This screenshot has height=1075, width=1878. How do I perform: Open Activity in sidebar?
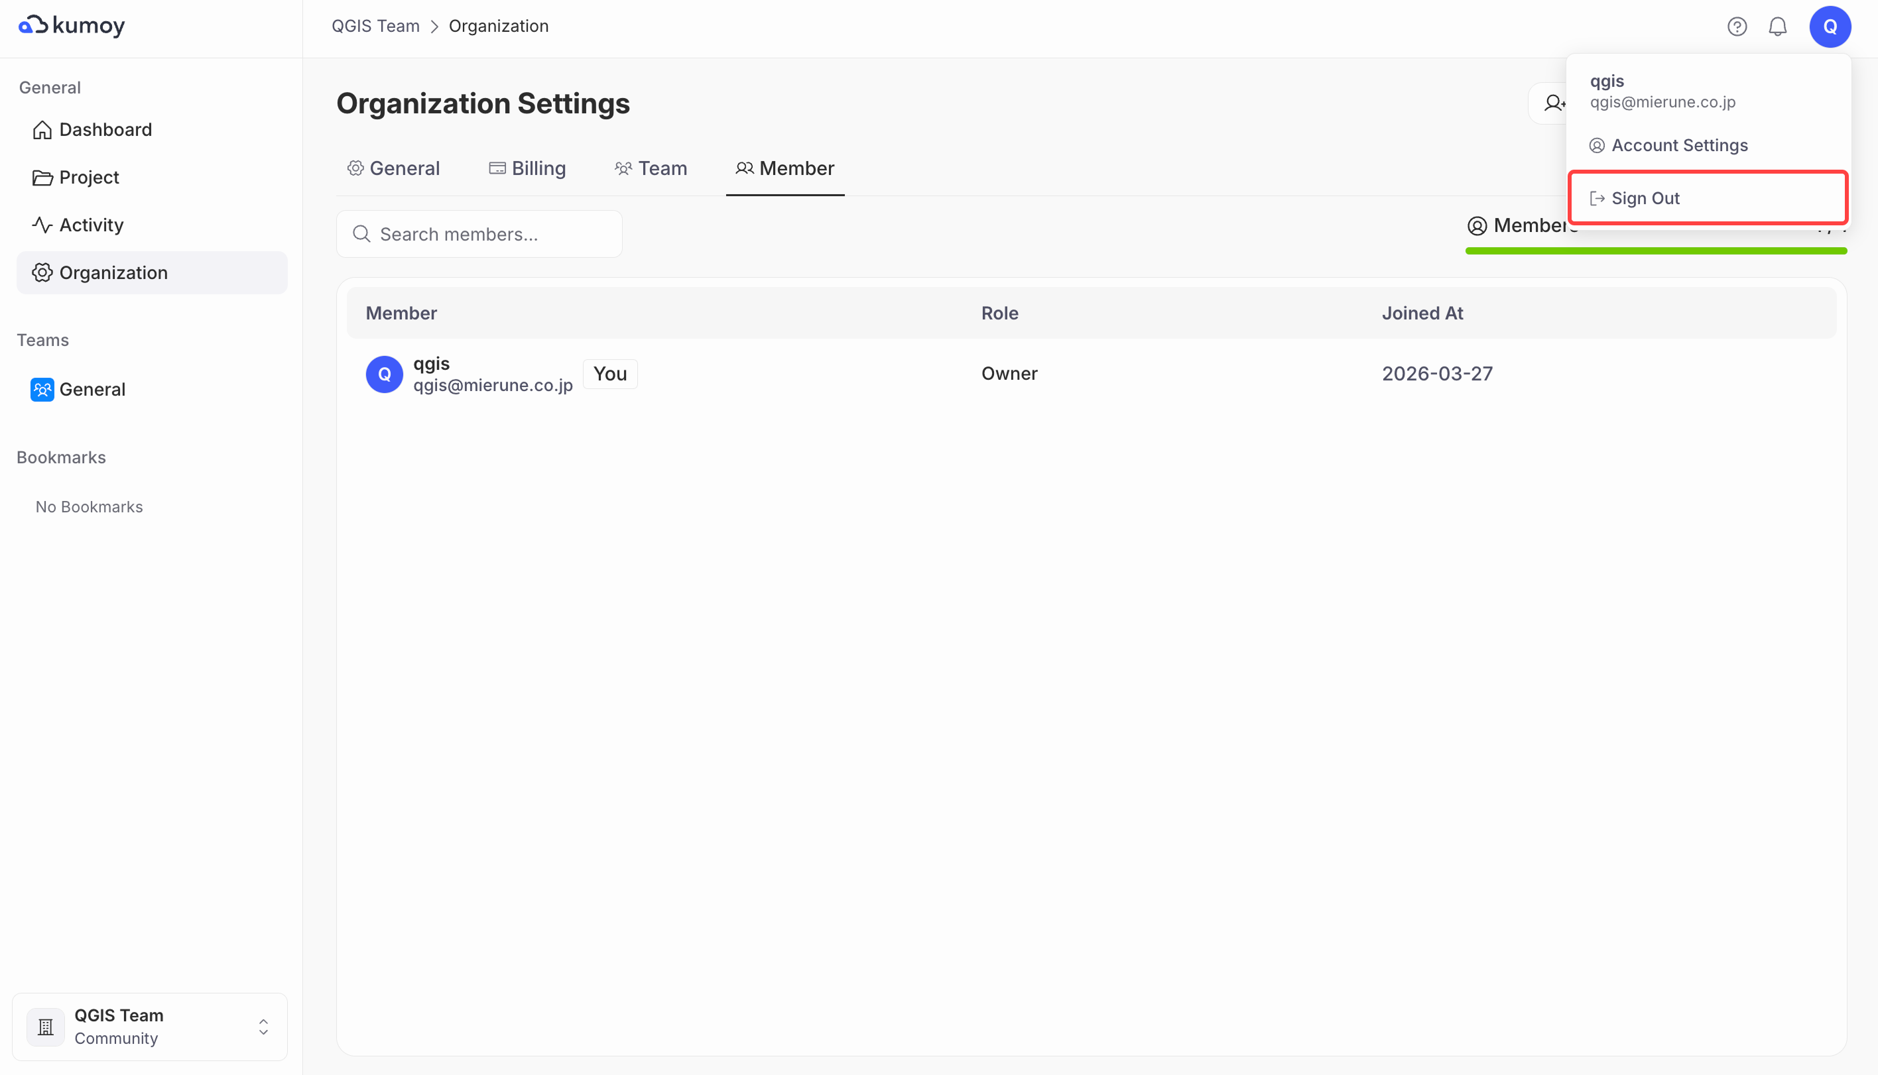click(x=91, y=225)
